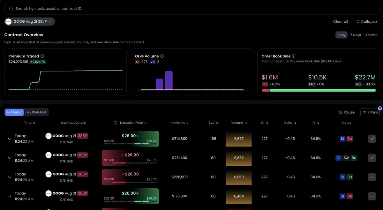Screen dimensions: 383x210
Task: Click the GOOG logo in the $514,800 row
Action: click(49, 136)
